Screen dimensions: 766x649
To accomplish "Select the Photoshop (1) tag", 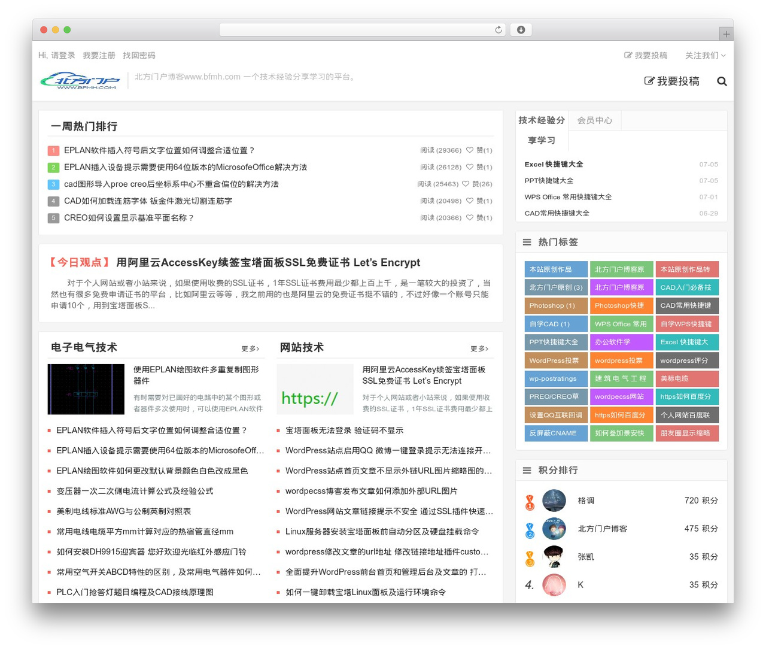I will (x=556, y=305).
